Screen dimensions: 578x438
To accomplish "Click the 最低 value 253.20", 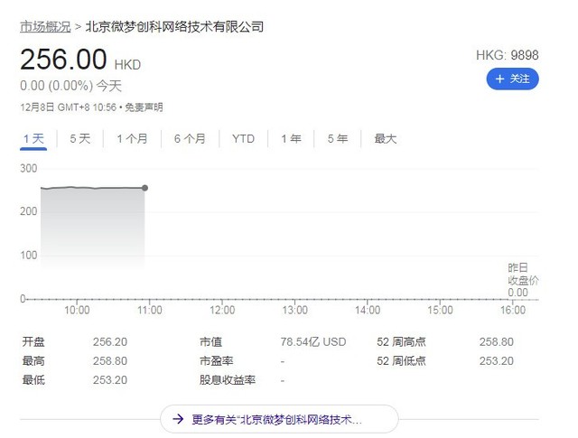I will [110, 379].
